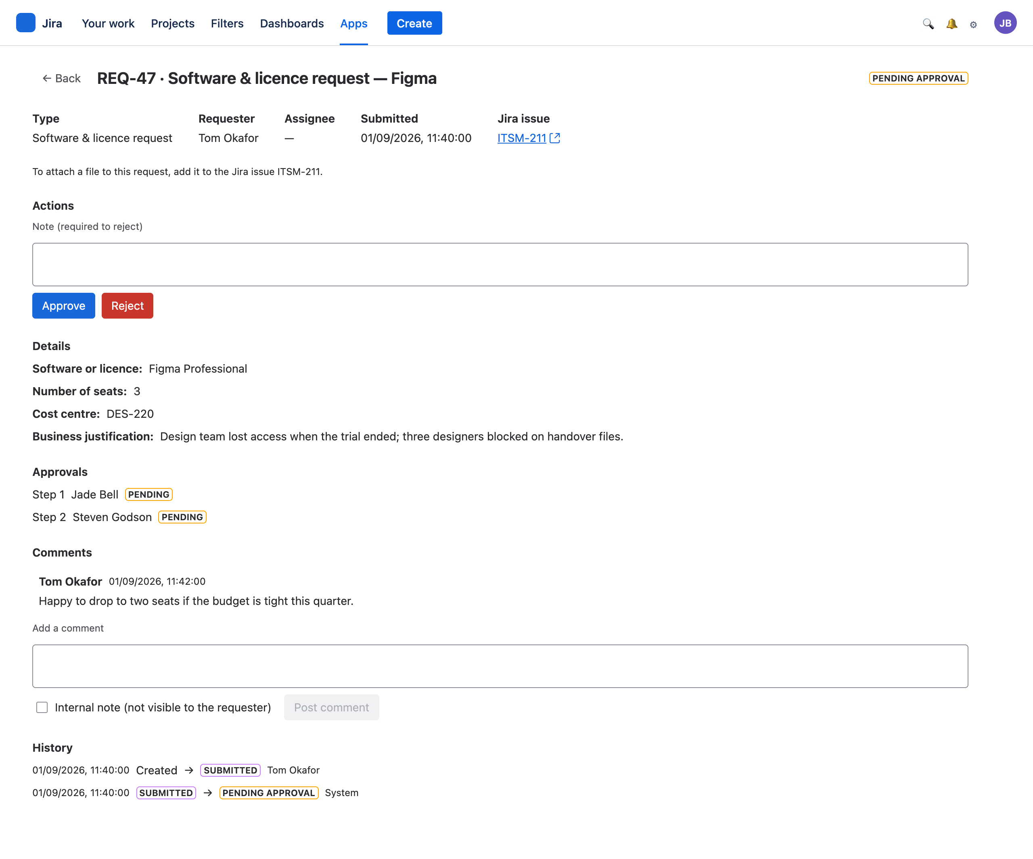Select the REQ-47 request title
The image size is (1033, 859).
267,78
